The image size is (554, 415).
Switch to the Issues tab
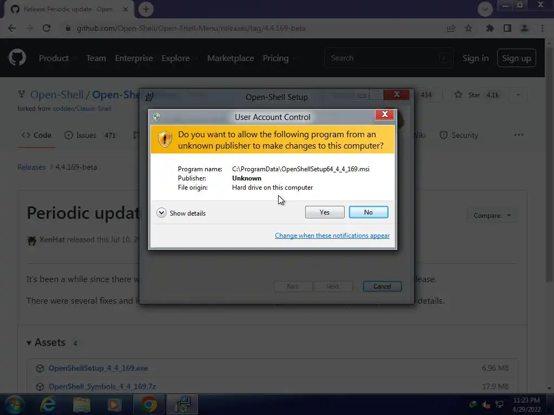click(90, 135)
